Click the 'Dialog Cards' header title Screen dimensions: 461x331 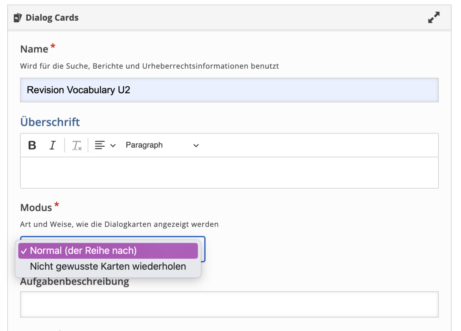(x=52, y=18)
